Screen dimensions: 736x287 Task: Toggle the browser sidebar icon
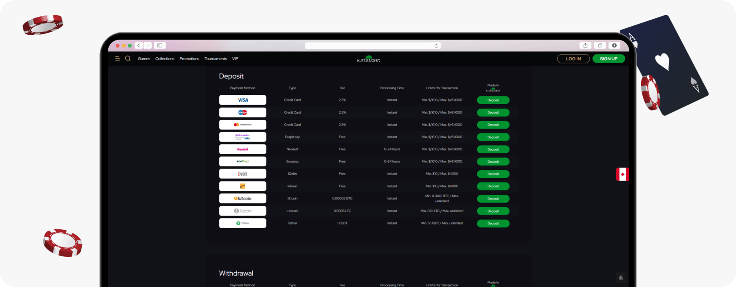click(160, 45)
